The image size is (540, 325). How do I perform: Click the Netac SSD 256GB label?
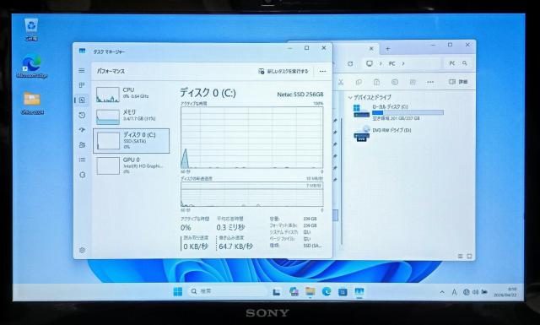tap(300, 94)
